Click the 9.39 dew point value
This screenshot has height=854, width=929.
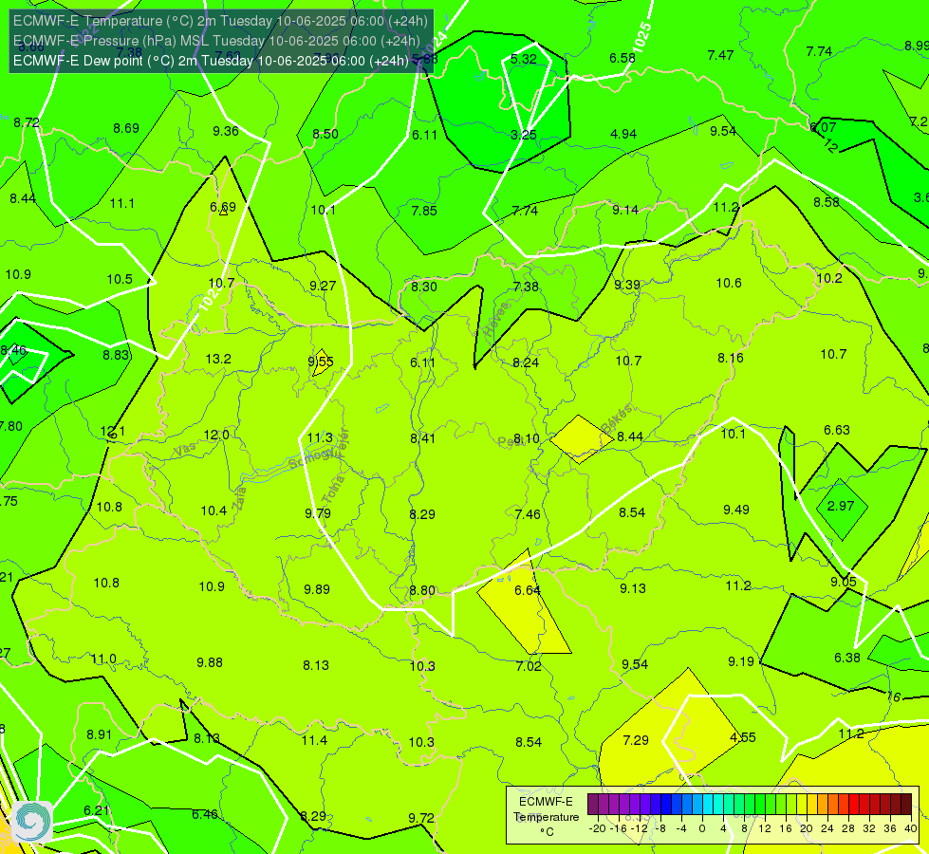627,286
